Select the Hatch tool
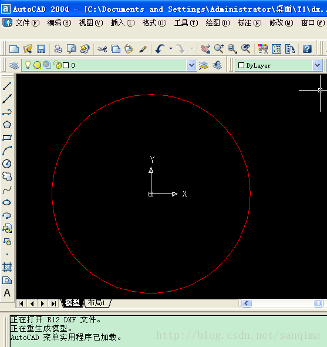The height and width of the screenshot is (347, 327). (x=7, y=267)
